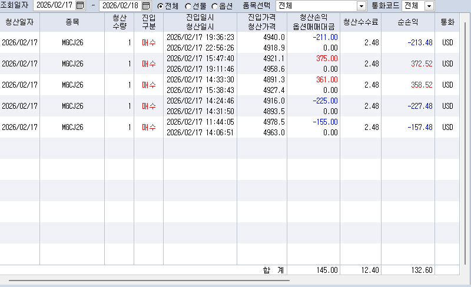471x287 pixels.
Task: Open the end date calendar picker
Action: 145,6
